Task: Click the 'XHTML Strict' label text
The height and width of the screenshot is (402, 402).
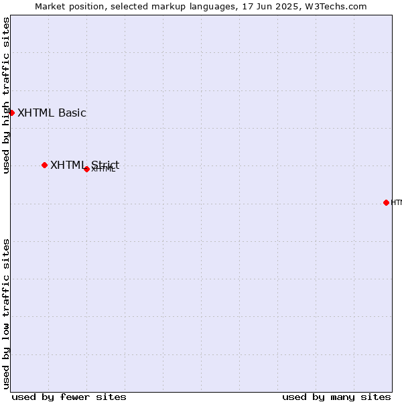Action: (85, 165)
